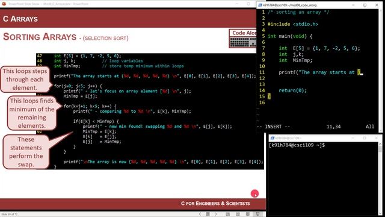Click the '11,34' cursor position in vim
The image size is (385, 217).
pos(333,127)
